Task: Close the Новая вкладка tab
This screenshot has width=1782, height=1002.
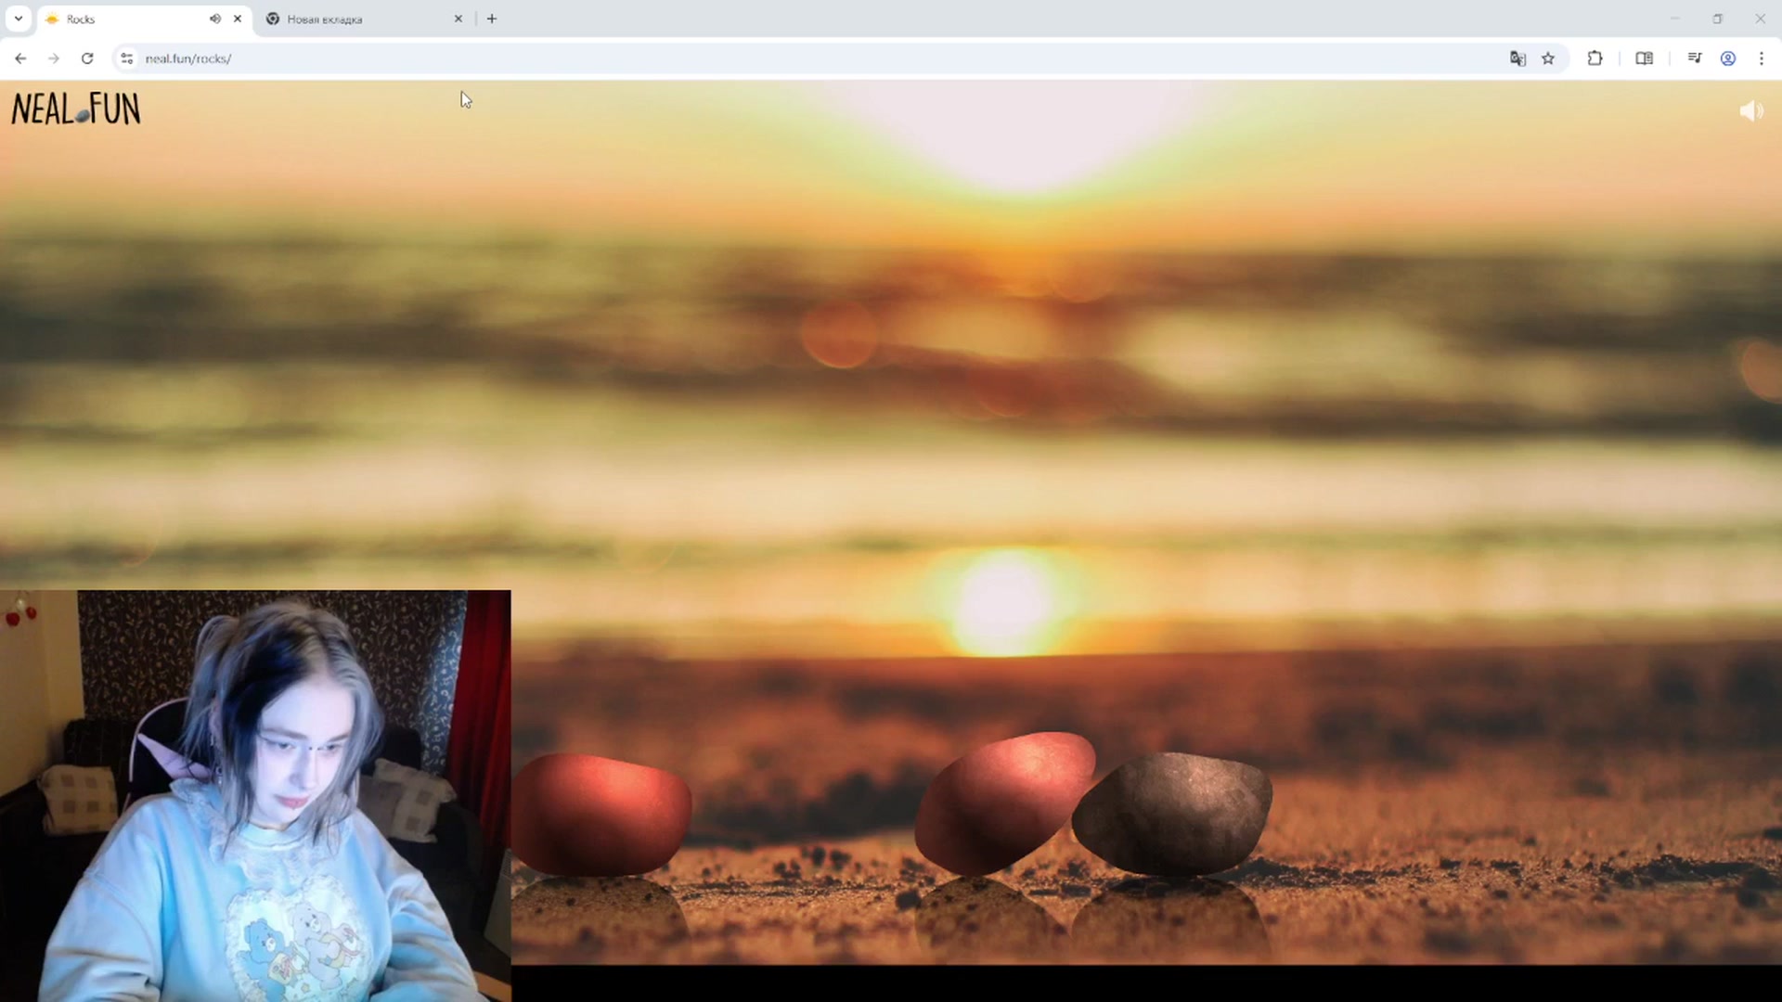Action: [x=458, y=19]
